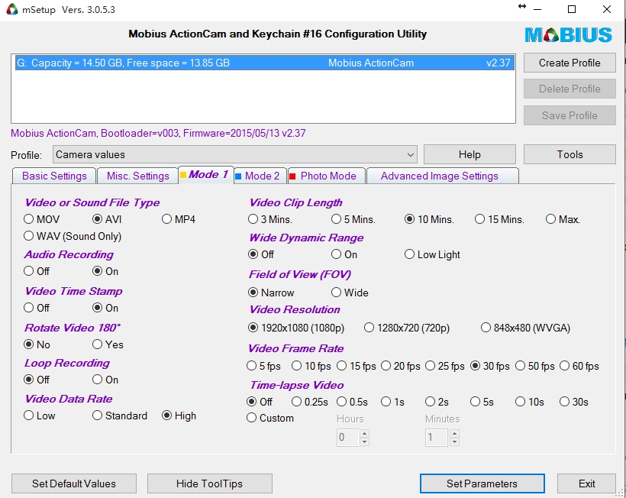Choose MOV file type
626x498 pixels.
[x=41, y=219]
